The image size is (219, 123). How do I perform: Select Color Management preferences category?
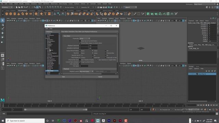tap(52, 56)
